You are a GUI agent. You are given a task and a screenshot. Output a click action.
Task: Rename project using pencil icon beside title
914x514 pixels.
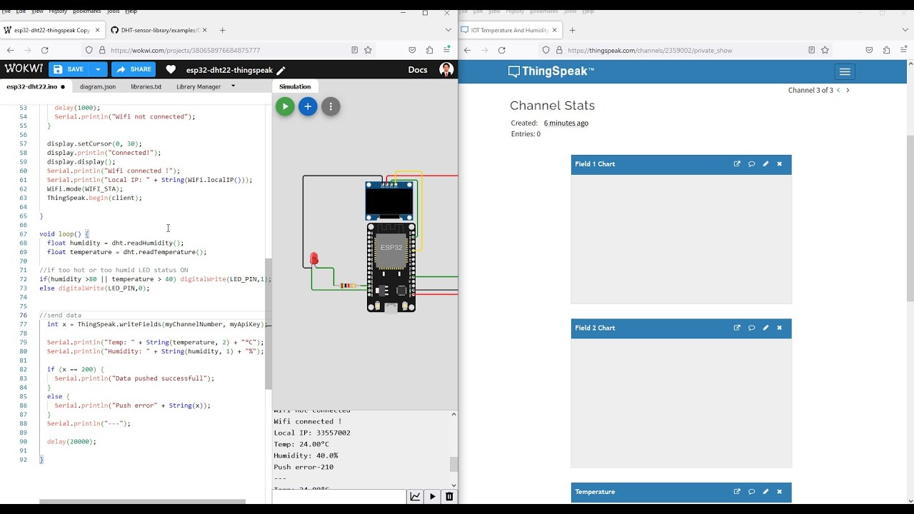[281, 71]
